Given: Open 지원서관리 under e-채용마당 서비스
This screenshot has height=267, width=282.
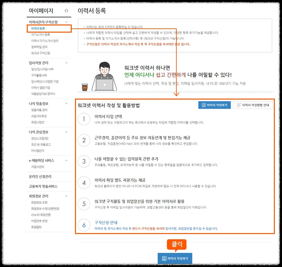Looking at the screenshot, I should [x=37, y=167].
